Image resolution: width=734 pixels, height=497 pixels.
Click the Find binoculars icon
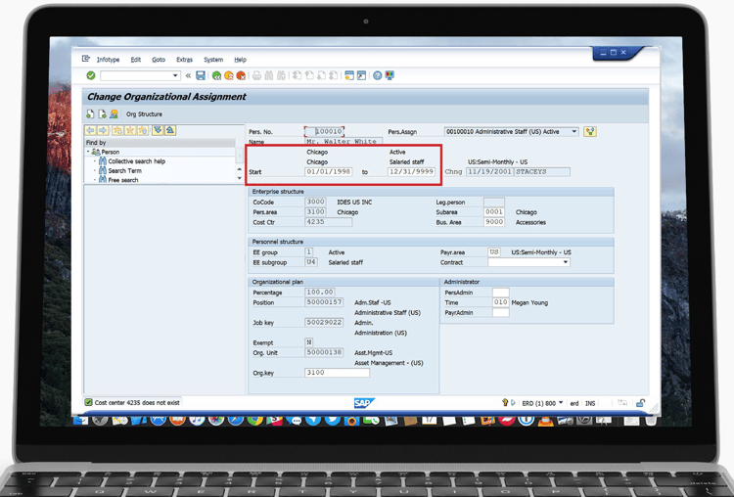tap(269, 75)
